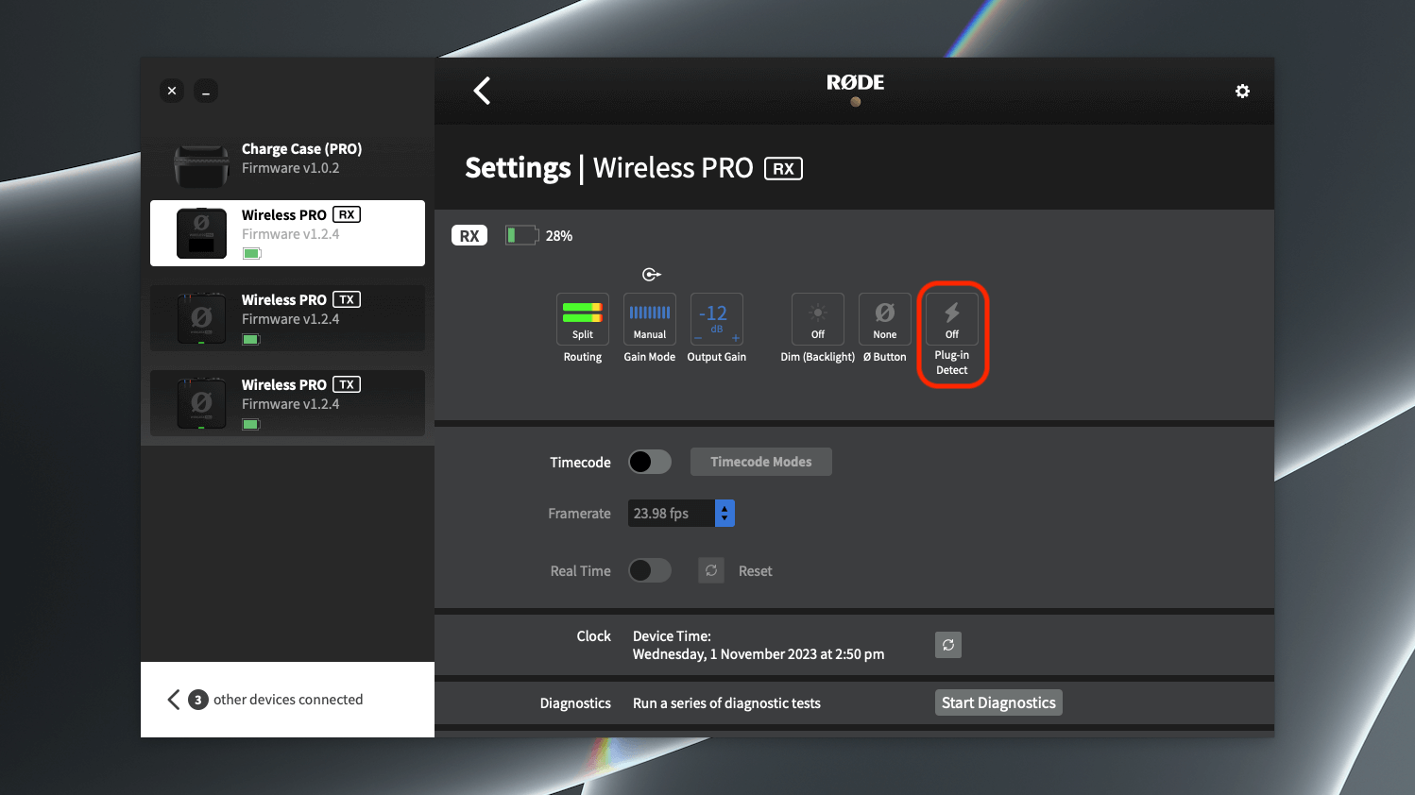This screenshot has height=795, width=1415.
Task: Open the app settings gear
Action: coord(1242,91)
